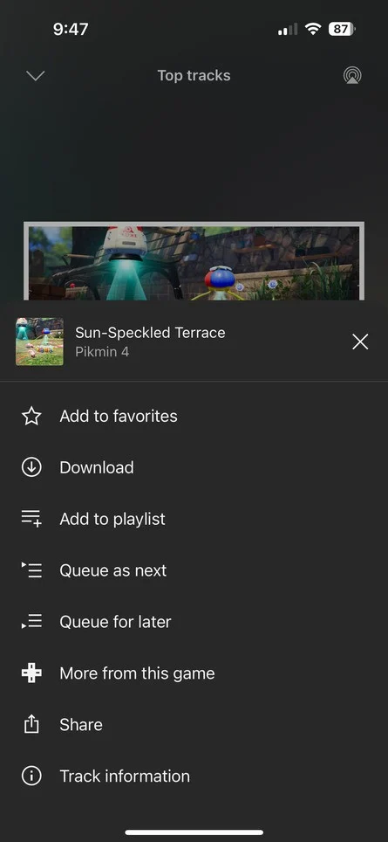
Task: Tap the Top tracks header title
Action: coord(194,75)
